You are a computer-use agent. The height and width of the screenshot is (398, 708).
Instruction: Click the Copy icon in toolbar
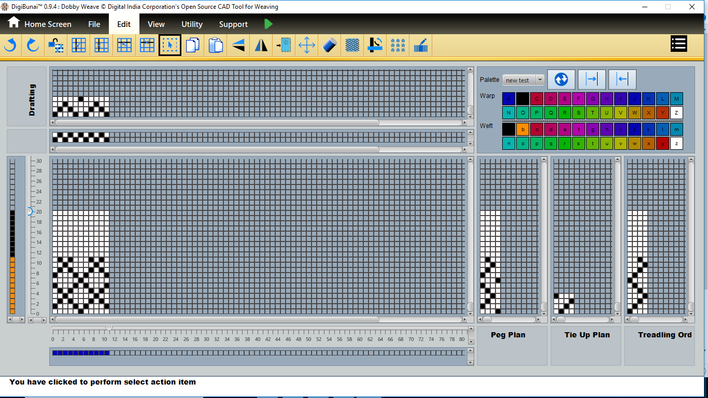point(193,46)
